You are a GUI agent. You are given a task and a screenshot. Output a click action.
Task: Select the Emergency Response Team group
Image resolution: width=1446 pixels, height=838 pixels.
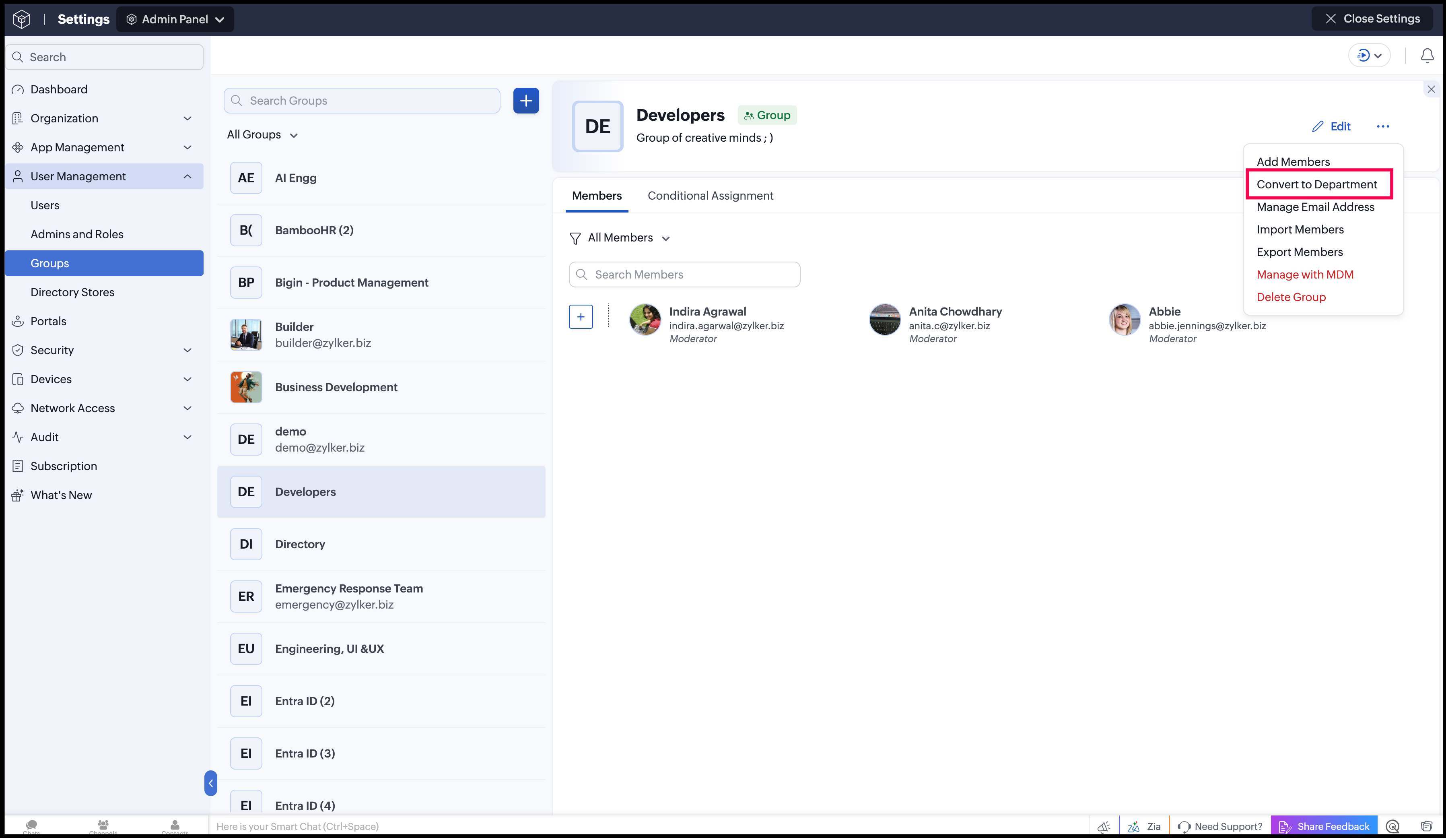[x=381, y=597]
